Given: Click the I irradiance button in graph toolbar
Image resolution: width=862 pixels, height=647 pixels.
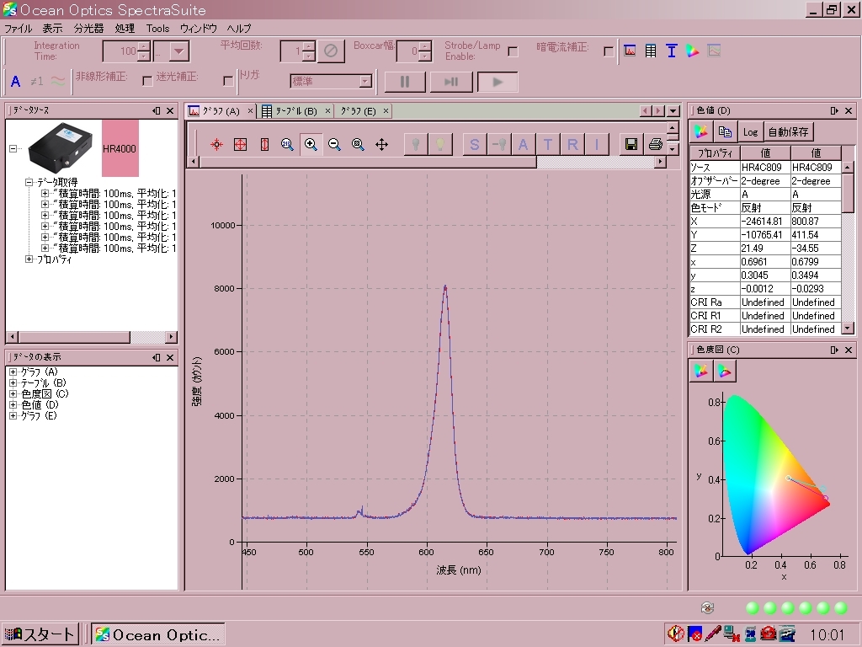Looking at the screenshot, I should 597,144.
